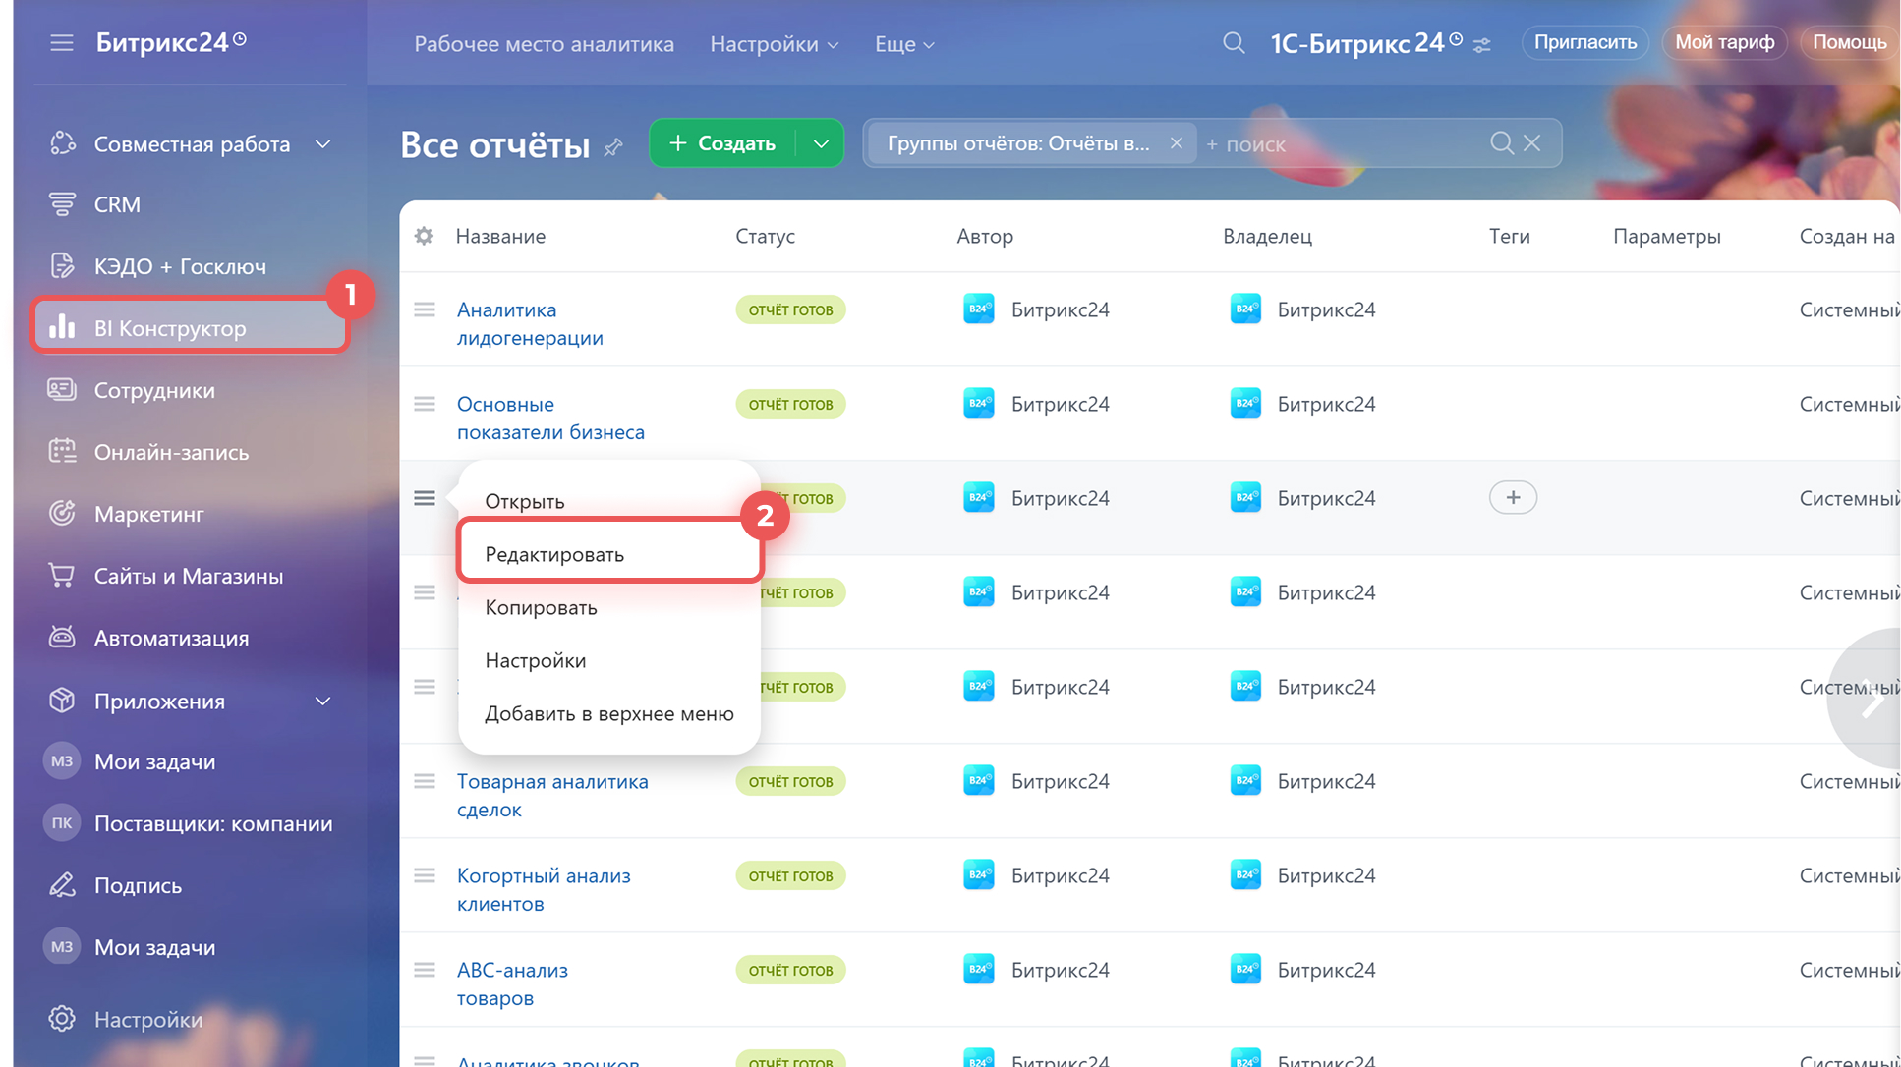This screenshot has height=1067, width=1901.
Task: Click the search magnifier in top bar
Action: click(1234, 43)
